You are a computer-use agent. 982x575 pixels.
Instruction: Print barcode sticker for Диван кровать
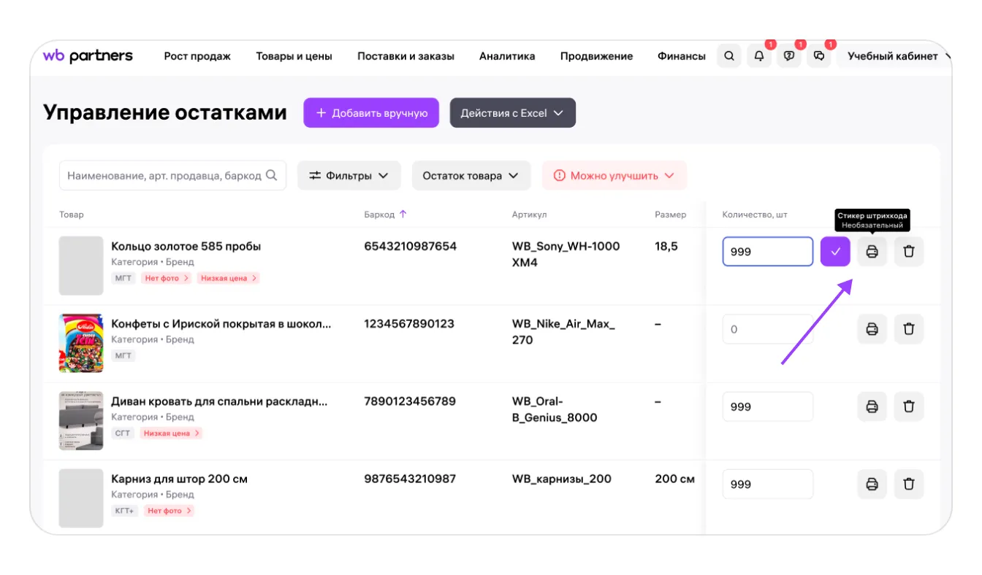(x=872, y=406)
